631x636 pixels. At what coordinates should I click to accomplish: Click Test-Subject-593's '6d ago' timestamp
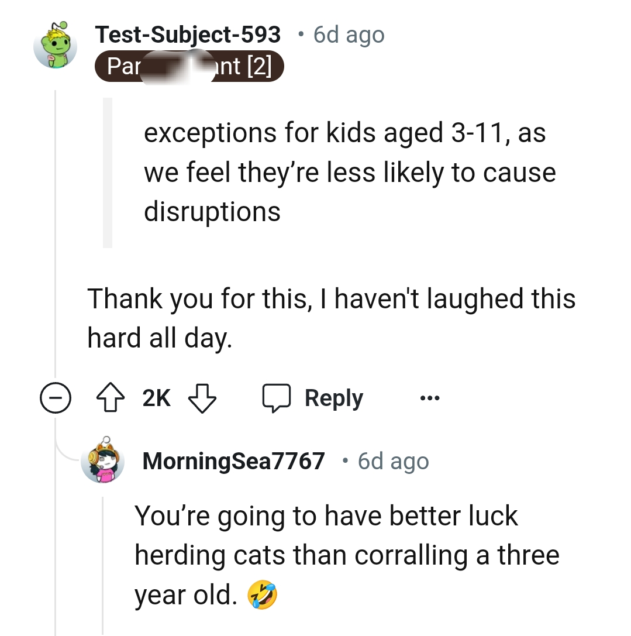click(x=349, y=35)
